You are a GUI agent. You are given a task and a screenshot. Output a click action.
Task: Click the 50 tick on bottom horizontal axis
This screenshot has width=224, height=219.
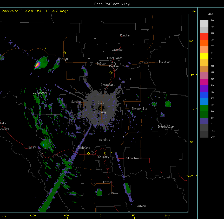[x=134, y=215]
